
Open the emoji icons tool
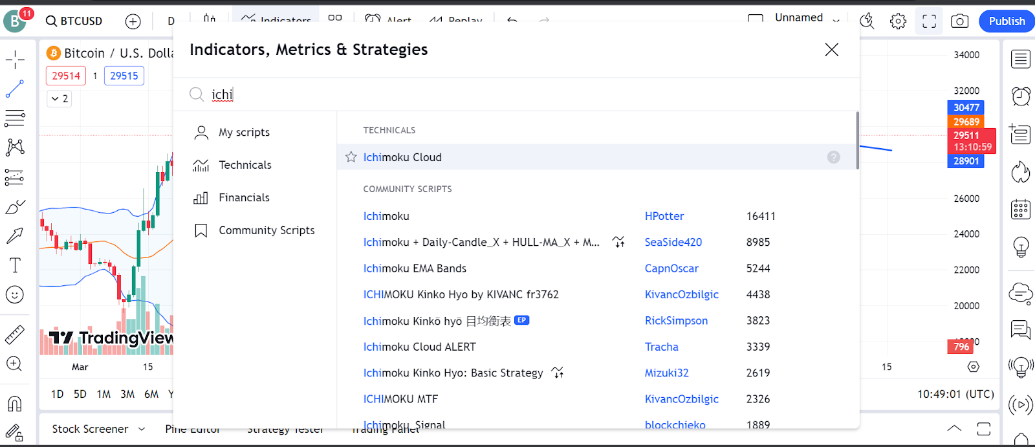(x=15, y=294)
